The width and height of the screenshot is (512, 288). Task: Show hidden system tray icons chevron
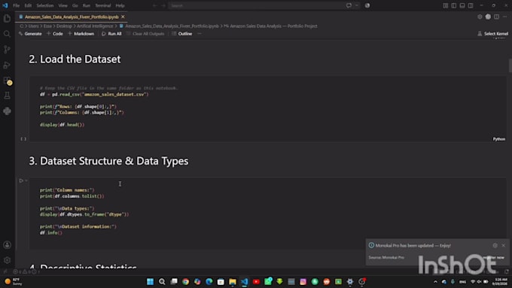[x=435, y=282]
